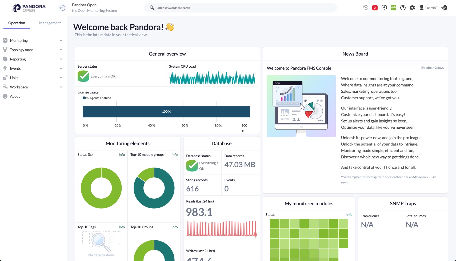Click the 100% license usage bar
Viewport: 456px width, 261px height.
tap(166, 111)
